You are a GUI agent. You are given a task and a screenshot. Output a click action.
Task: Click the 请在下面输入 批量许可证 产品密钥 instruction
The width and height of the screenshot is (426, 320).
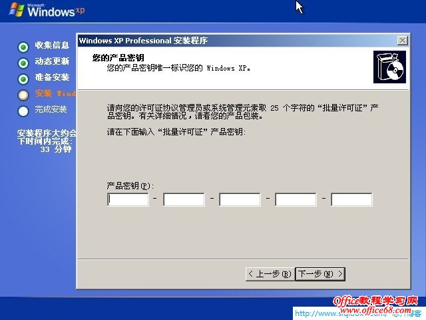[176, 132]
